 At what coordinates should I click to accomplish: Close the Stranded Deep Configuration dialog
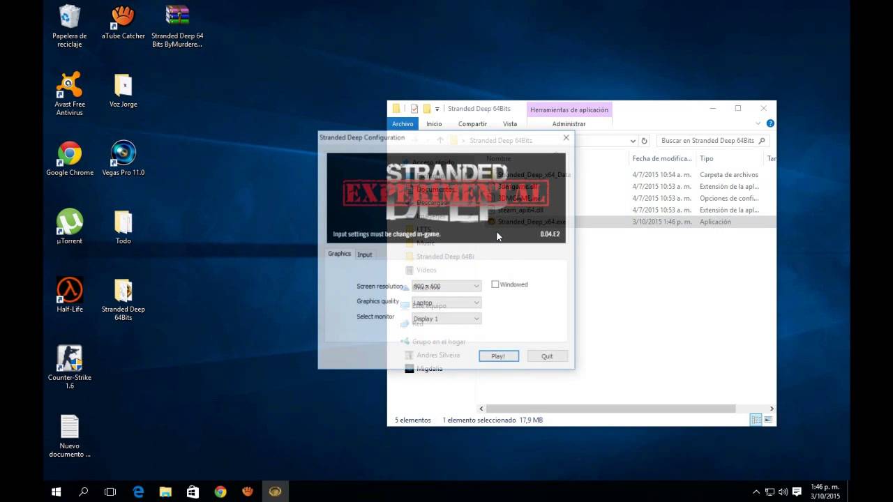click(x=566, y=137)
